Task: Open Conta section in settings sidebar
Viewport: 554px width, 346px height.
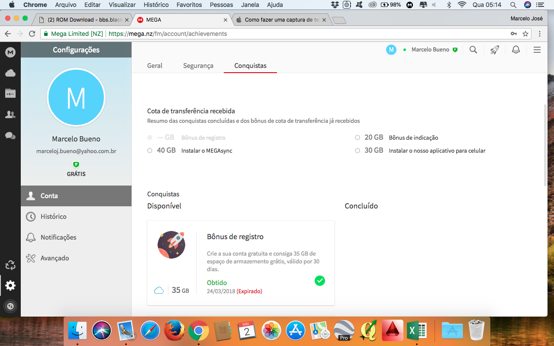Action: [x=76, y=196]
